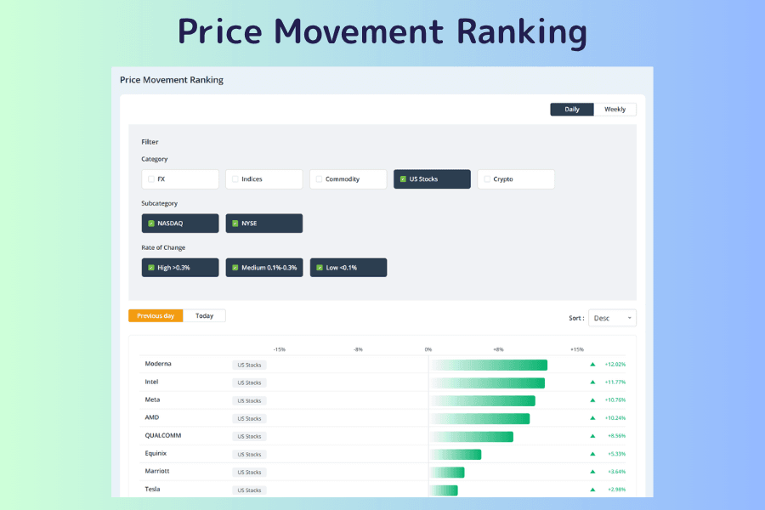
Task: Click the Marriott row name
Action: pos(157,471)
